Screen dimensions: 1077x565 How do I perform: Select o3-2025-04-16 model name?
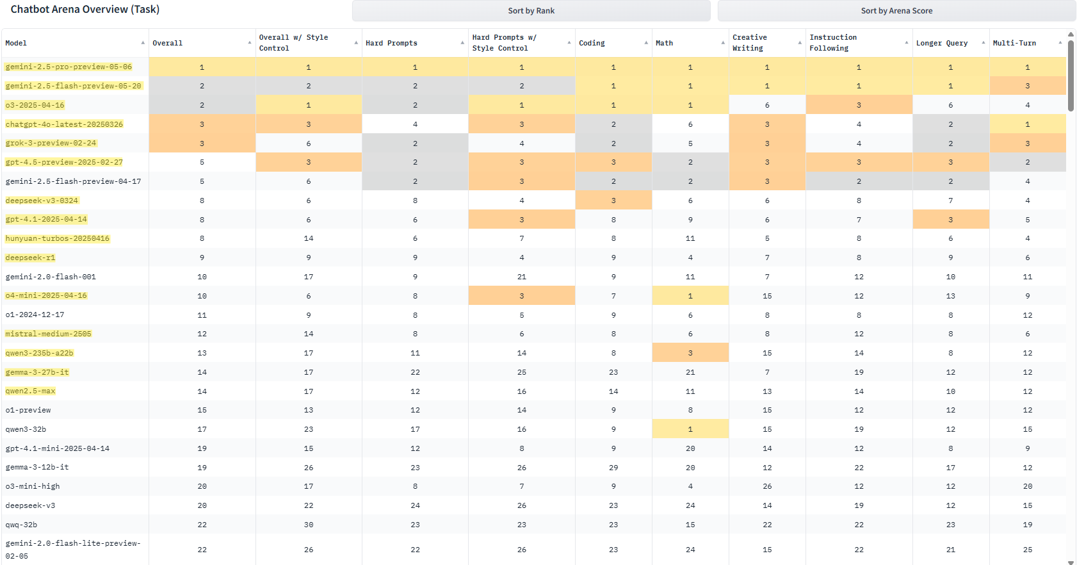tap(35, 105)
